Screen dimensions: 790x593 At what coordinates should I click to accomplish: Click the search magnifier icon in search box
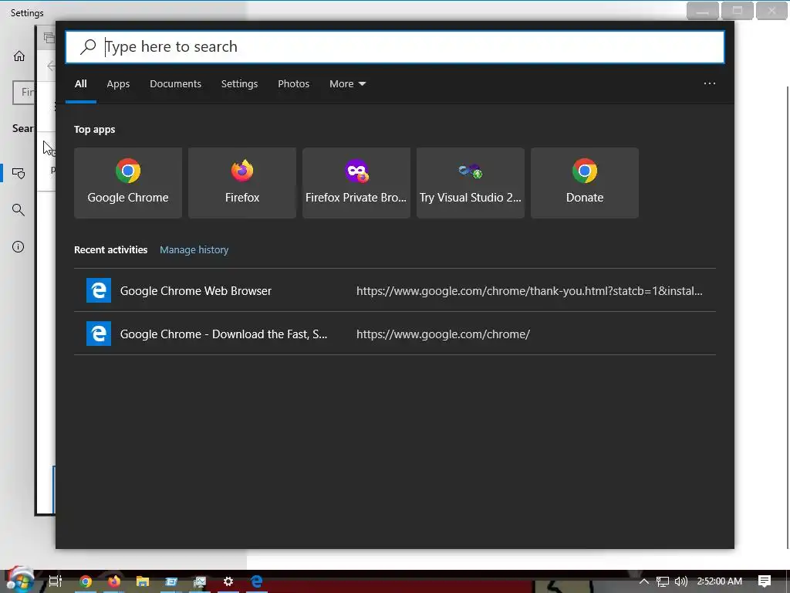coord(88,47)
